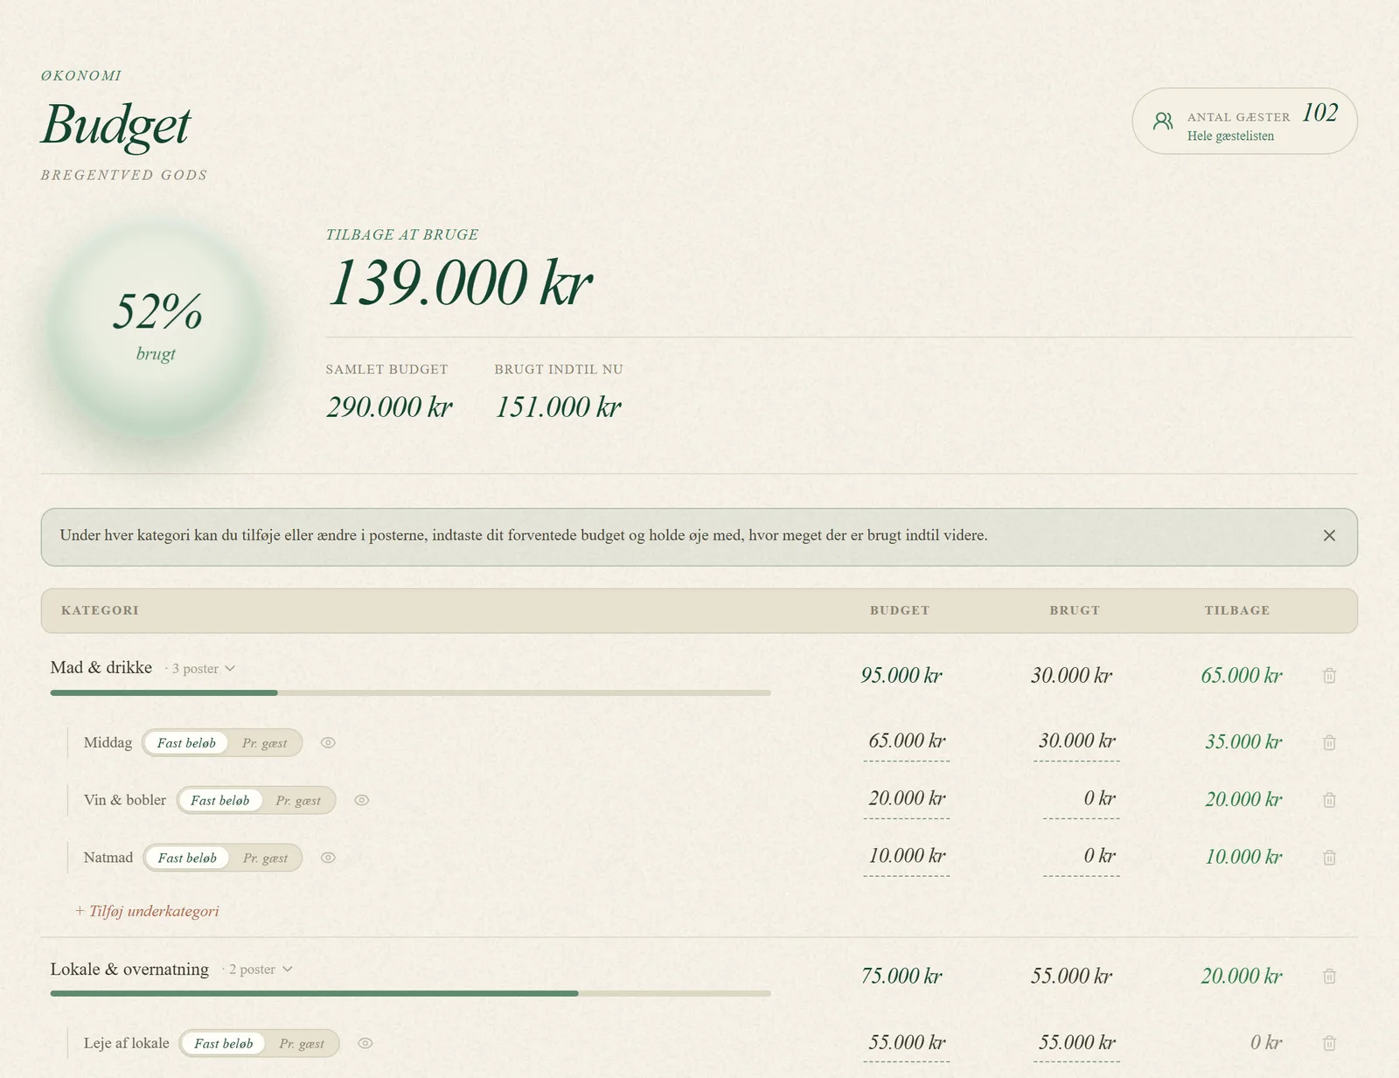Set Natmad to Pr. gæst
1399x1078 pixels.
pyautogui.click(x=265, y=858)
